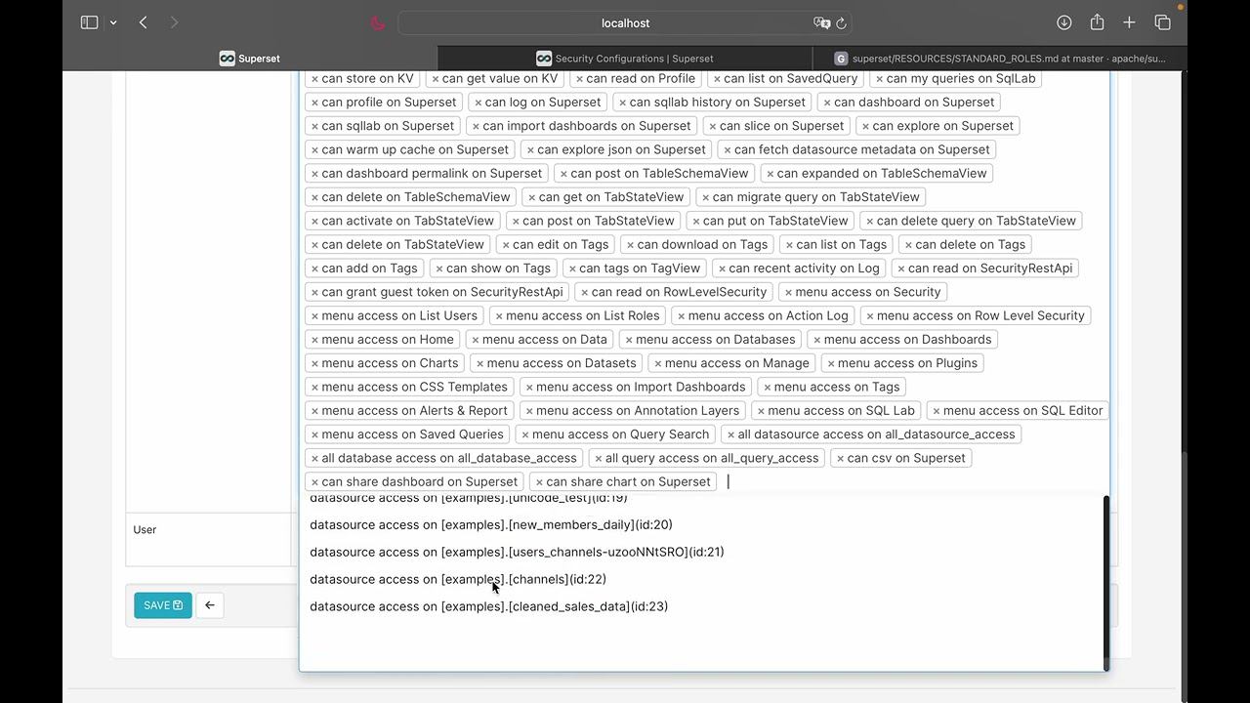The width and height of the screenshot is (1250, 703).
Task: Remove 'can show on Tags' tag via its x
Action: tap(439, 269)
